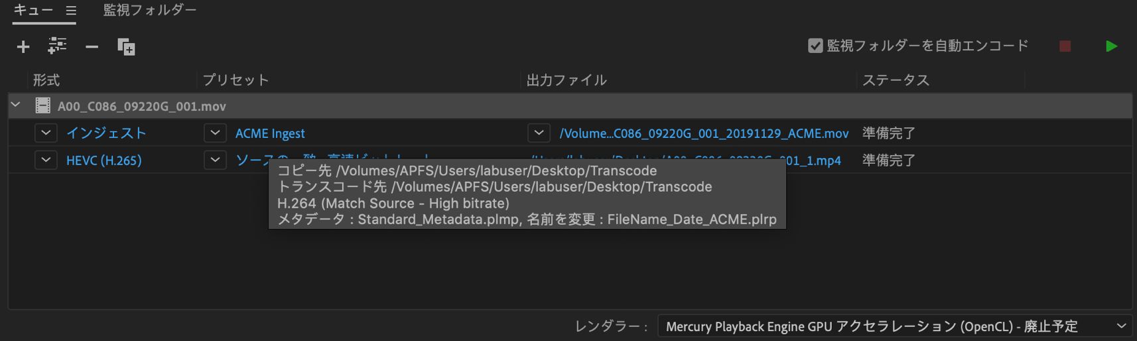Open output file dropdown for ACME.mov
This screenshot has height=341, width=1137.
(x=539, y=133)
